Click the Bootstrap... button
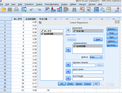122x93 pixels. [x=112, y=45]
